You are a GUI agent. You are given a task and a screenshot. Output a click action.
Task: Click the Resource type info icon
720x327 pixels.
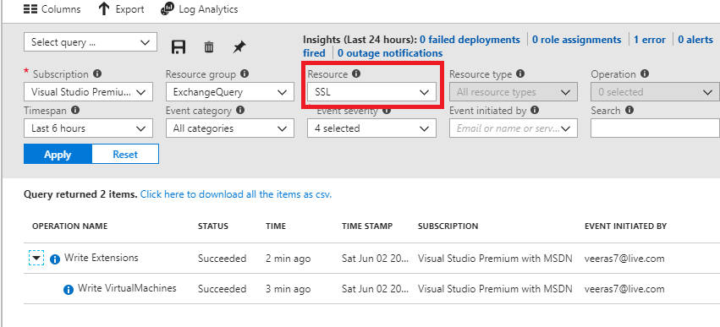[520, 74]
